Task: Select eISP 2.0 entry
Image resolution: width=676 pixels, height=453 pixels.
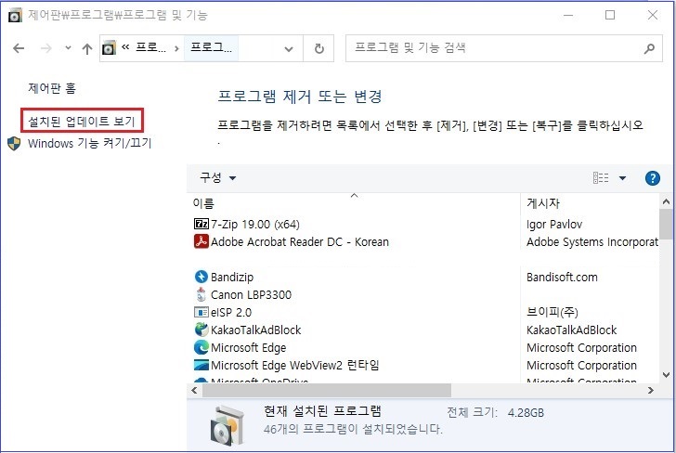Action: pyautogui.click(x=231, y=313)
